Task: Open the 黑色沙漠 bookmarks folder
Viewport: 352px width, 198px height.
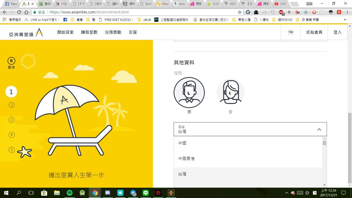Action: tap(241, 20)
